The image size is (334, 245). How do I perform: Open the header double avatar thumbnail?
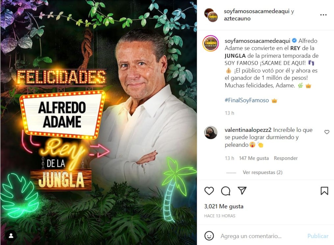point(211,15)
